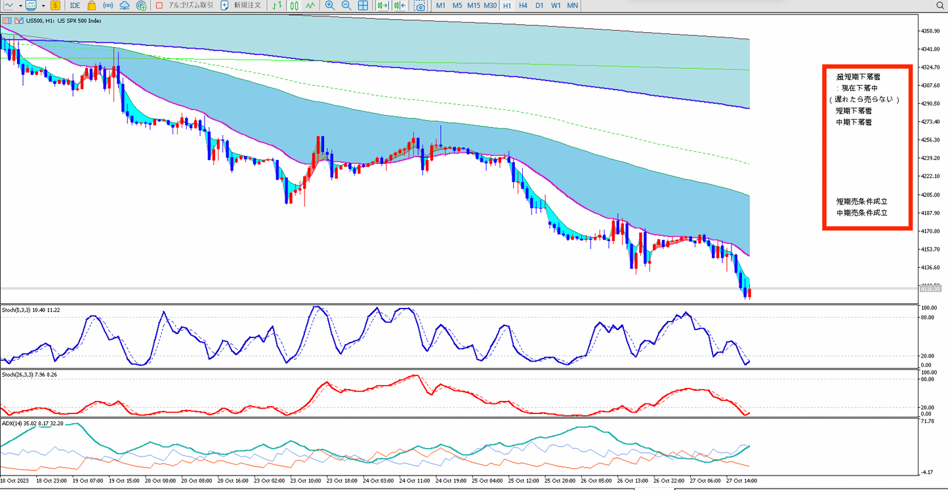Click the tile windows grid icon
Viewport: 948px width, 490px height.
coord(363,5)
